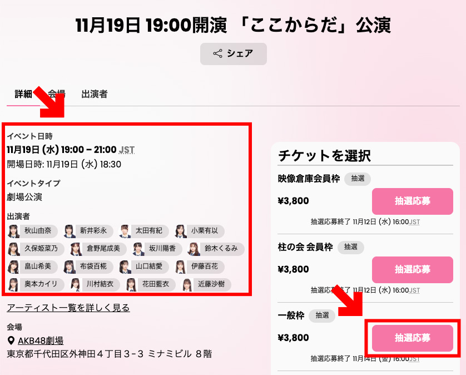Open 近藤沙樹 performer chip
The image size is (466, 375).
coord(206,284)
